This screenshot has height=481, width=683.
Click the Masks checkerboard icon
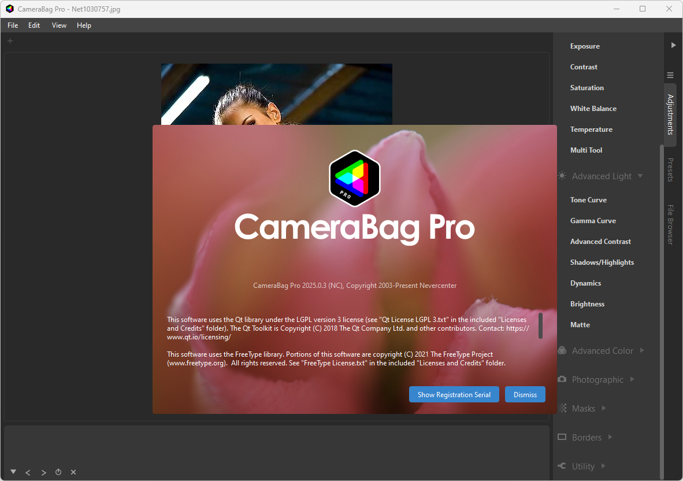coord(563,408)
